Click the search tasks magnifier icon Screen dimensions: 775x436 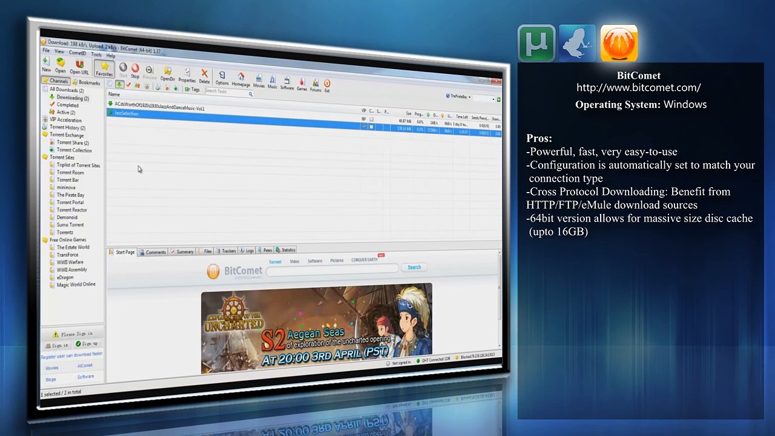pyautogui.click(x=250, y=93)
